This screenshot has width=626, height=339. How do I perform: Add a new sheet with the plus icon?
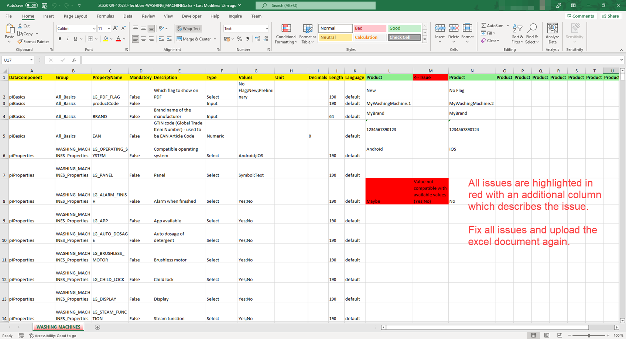click(98, 327)
